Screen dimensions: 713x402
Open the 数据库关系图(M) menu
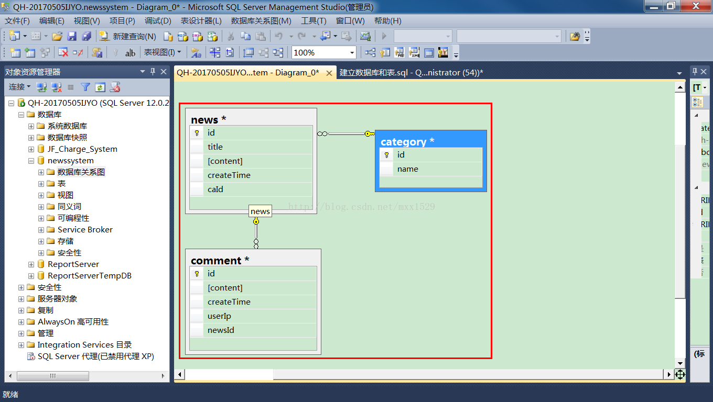[261, 20]
